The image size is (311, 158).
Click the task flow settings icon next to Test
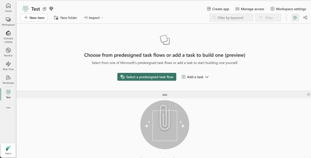point(44,9)
